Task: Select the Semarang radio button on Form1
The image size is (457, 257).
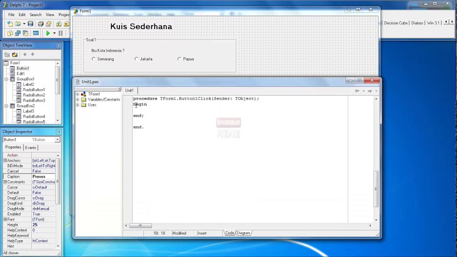Action: pos(94,59)
